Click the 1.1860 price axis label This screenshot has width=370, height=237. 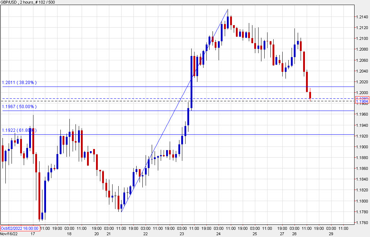pos(362,168)
